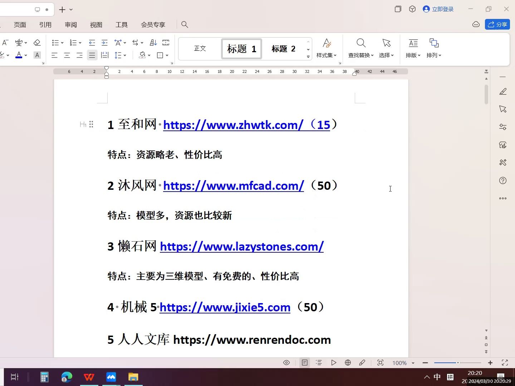Screen dimensions: 515x386
Task: Center align the paragraph
Action: (67, 55)
